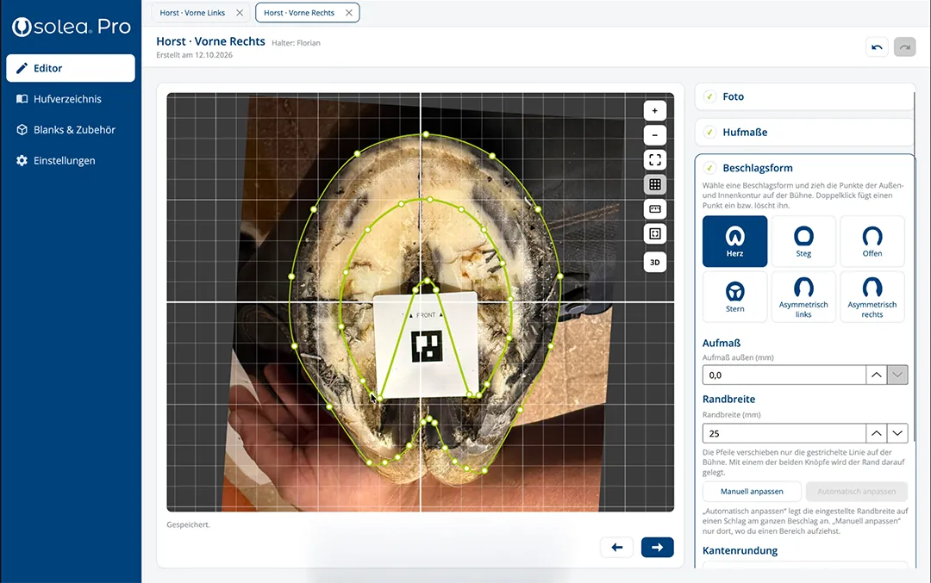This screenshot has height=583, width=931.
Task: Increase the Aufmaß außen value
Action: click(x=877, y=375)
